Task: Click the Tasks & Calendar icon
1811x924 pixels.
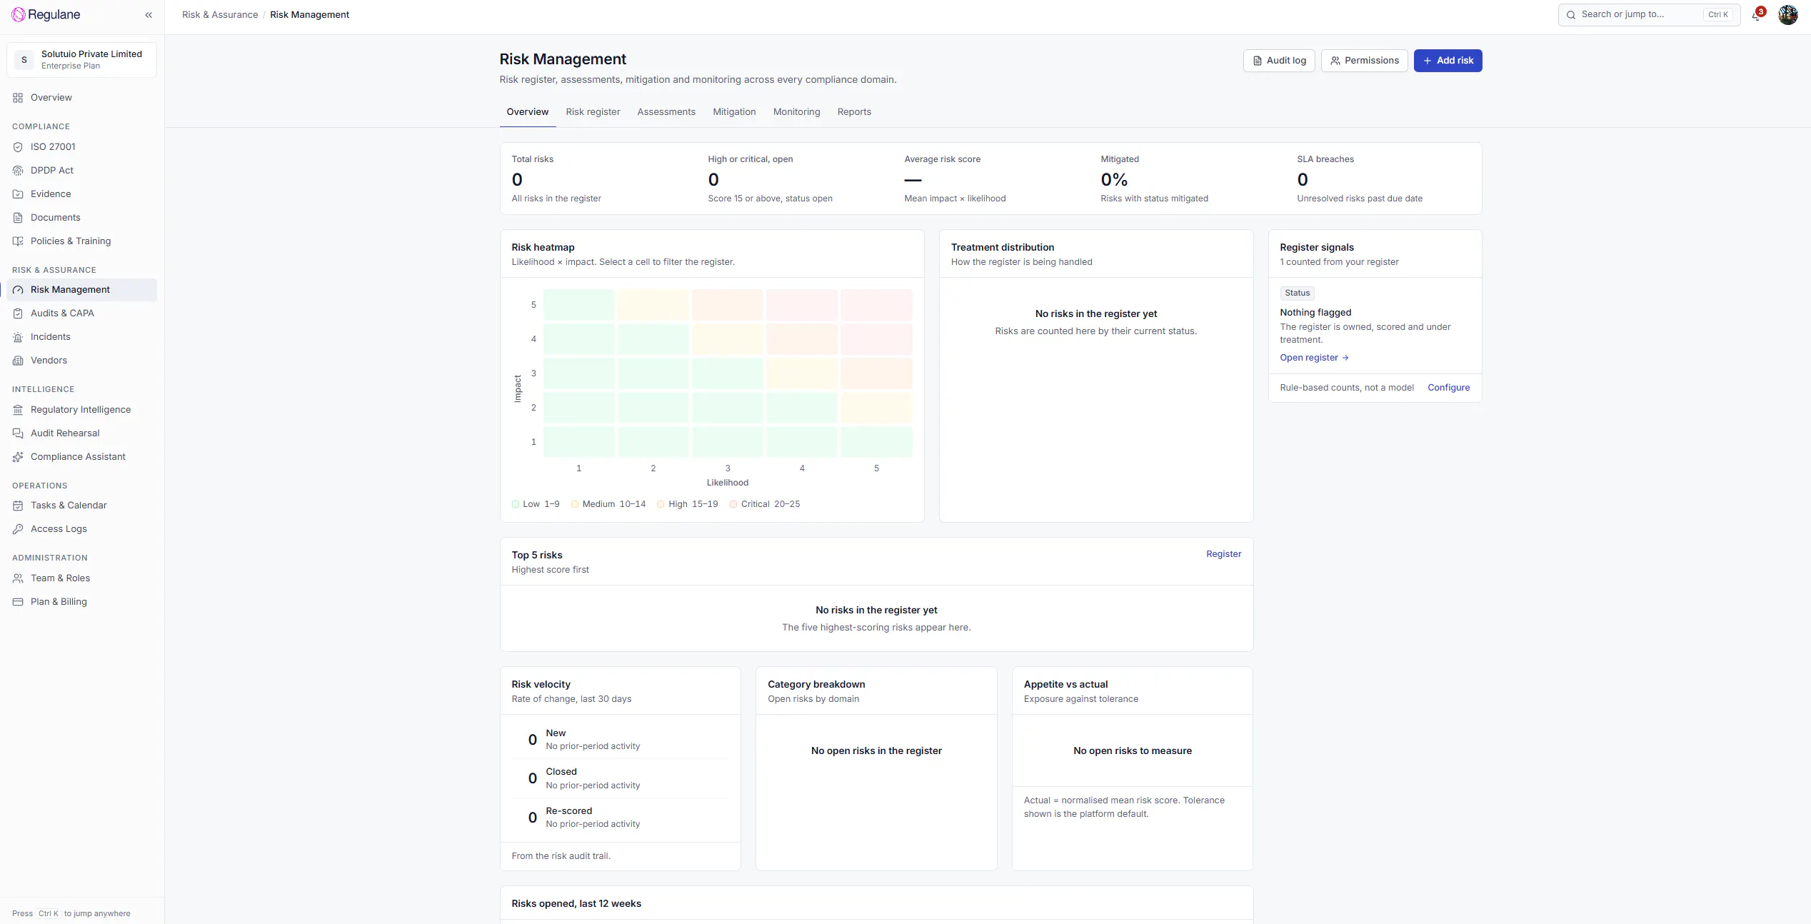Action: (18, 506)
